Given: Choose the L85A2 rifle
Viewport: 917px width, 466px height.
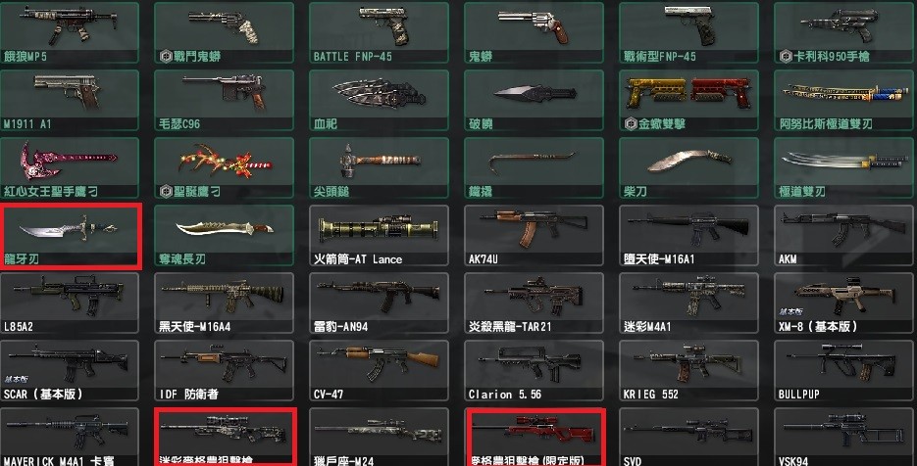Looking at the screenshot, I should [69, 303].
